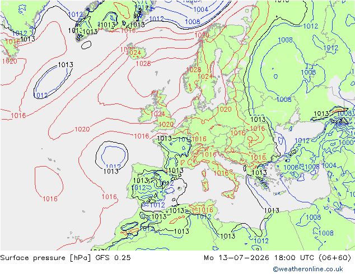Select the mid-Atlantic "1020" isobar label

82,129
